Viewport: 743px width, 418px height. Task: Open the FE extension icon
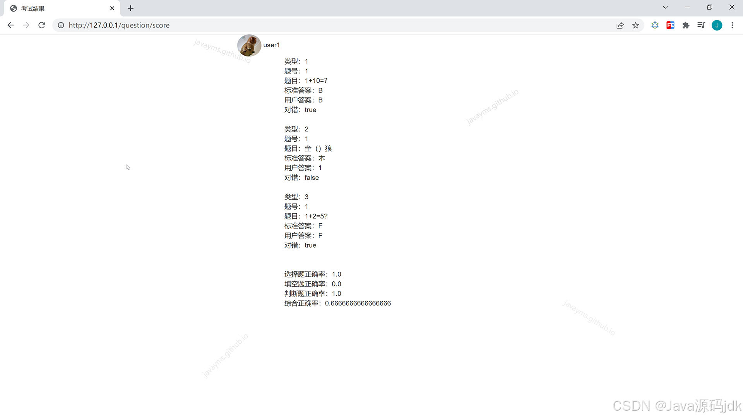coord(670,25)
